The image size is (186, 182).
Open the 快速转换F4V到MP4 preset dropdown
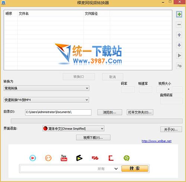(x=46, y=100)
